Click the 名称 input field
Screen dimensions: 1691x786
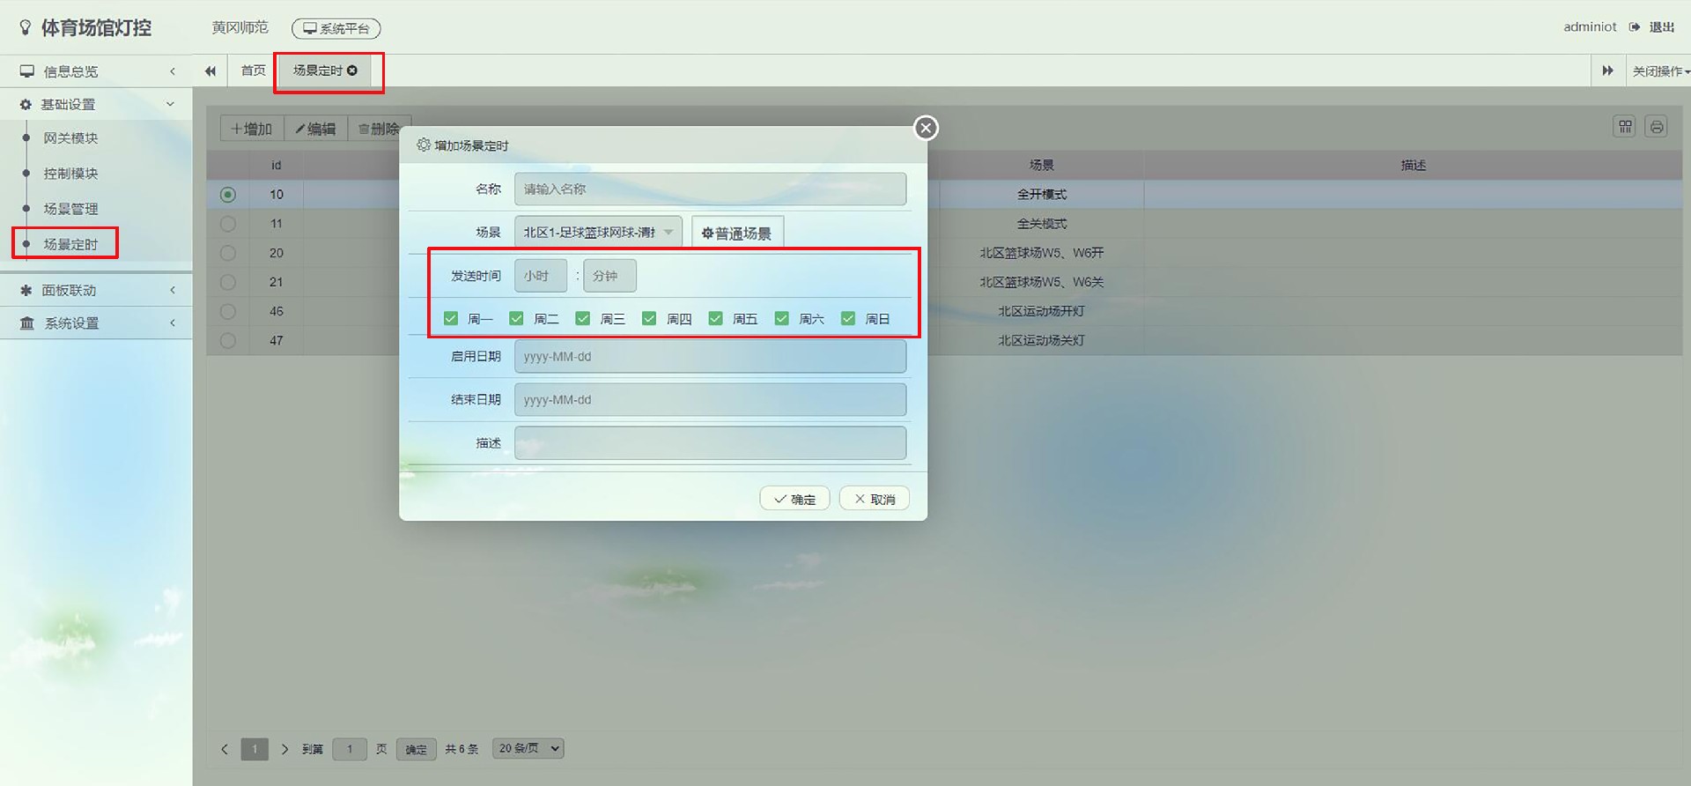(x=710, y=189)
